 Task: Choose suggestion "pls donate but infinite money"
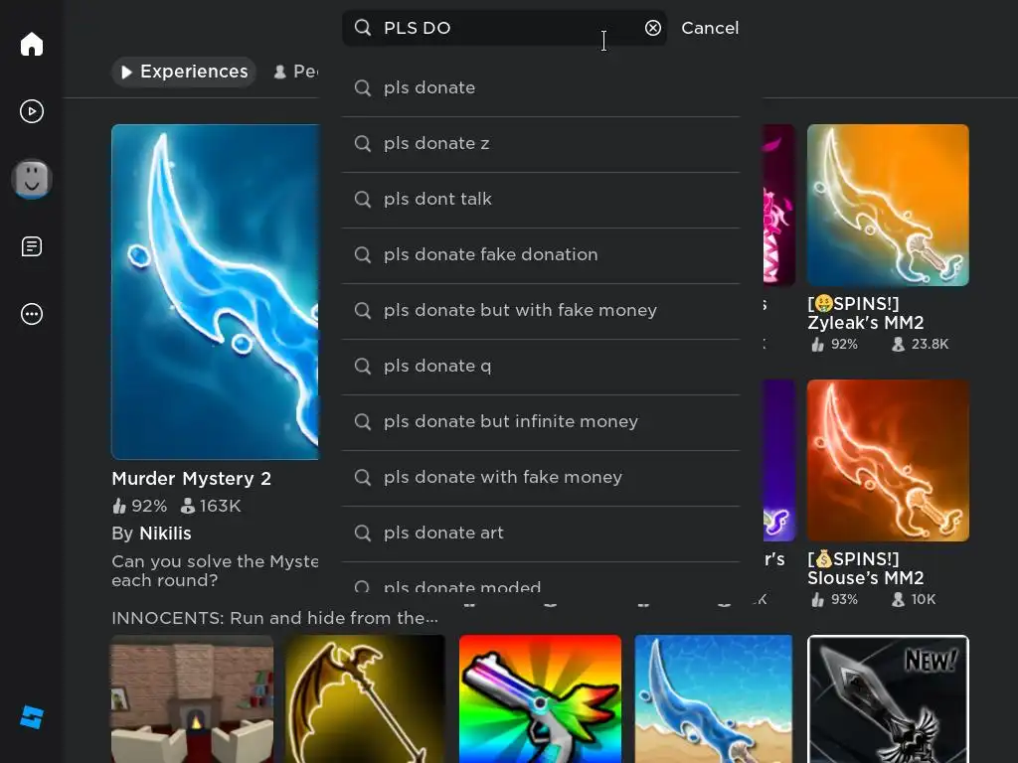pyautogui.click(x=541, y=422)
